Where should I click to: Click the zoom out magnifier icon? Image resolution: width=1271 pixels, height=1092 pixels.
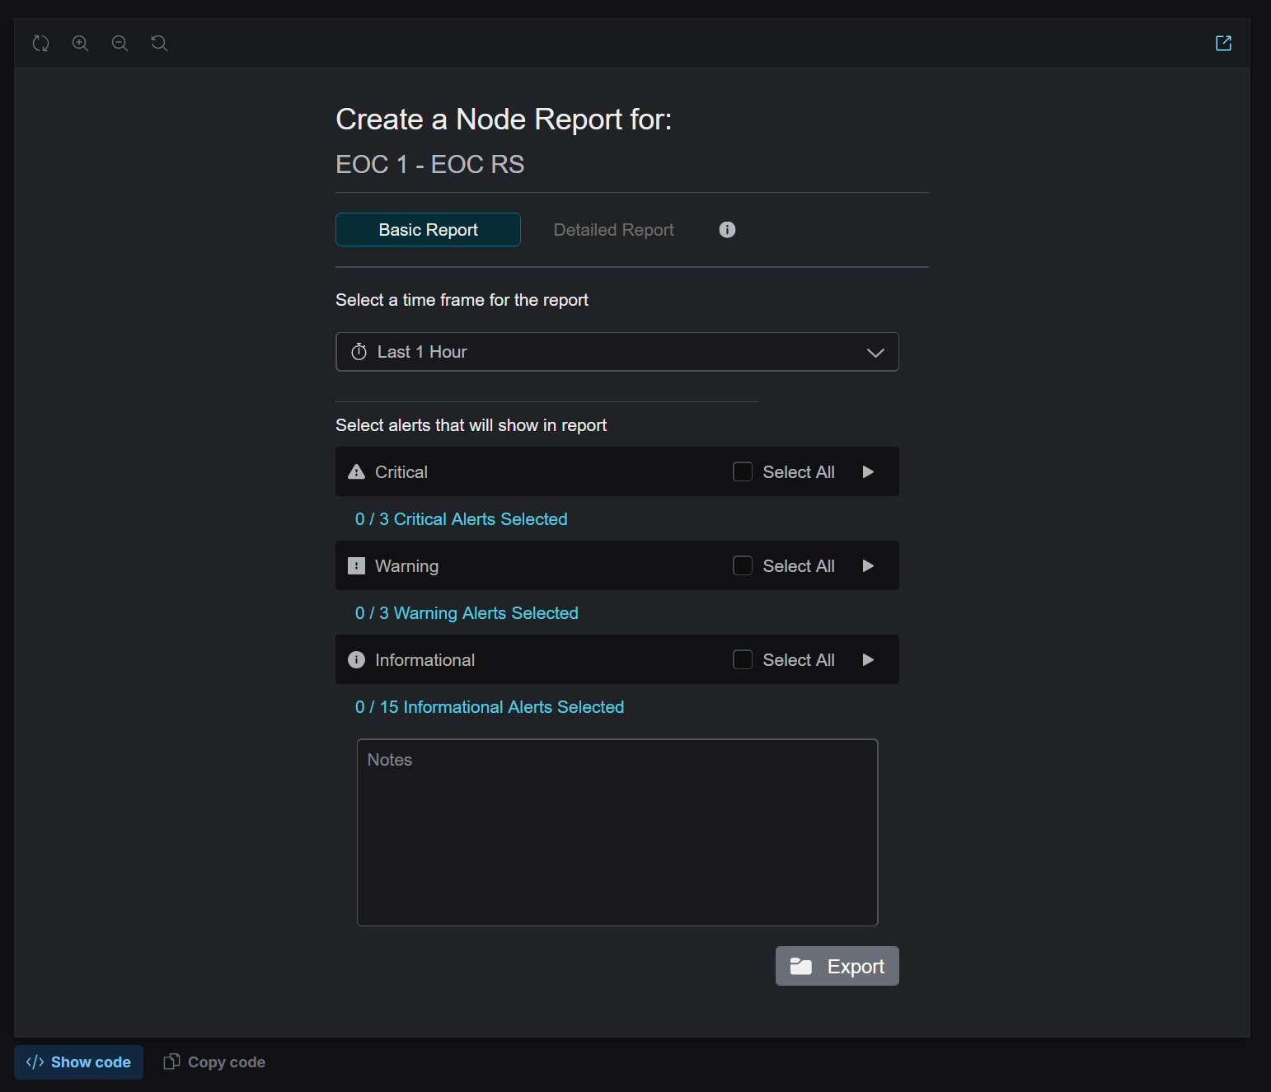click(120, 43)
